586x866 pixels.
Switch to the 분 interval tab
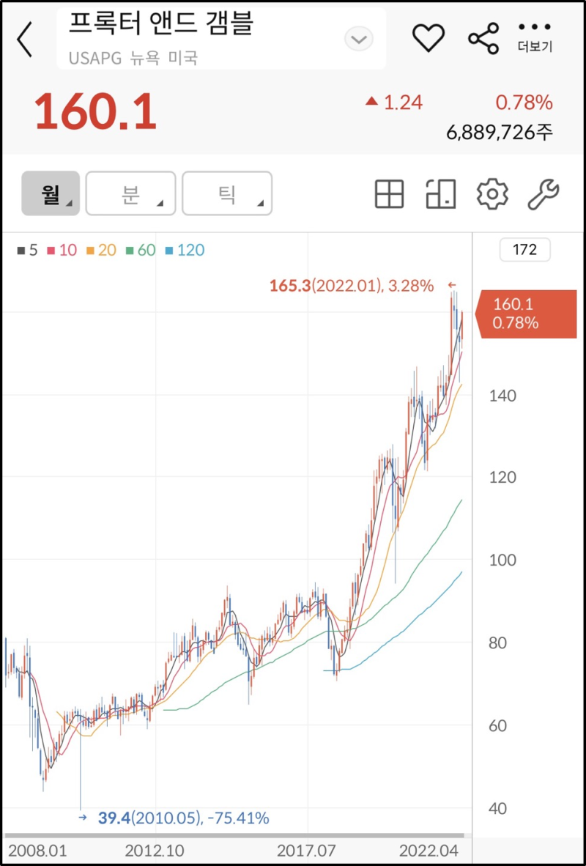[x=130, y=193]
